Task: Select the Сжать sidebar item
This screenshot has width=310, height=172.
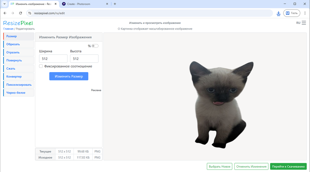Action: [19, 69]
